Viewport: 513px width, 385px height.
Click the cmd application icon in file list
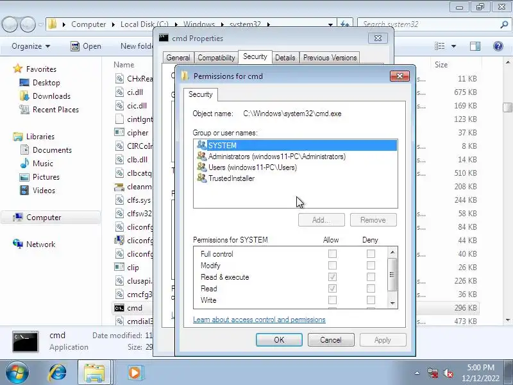click(x=119, y=308)
